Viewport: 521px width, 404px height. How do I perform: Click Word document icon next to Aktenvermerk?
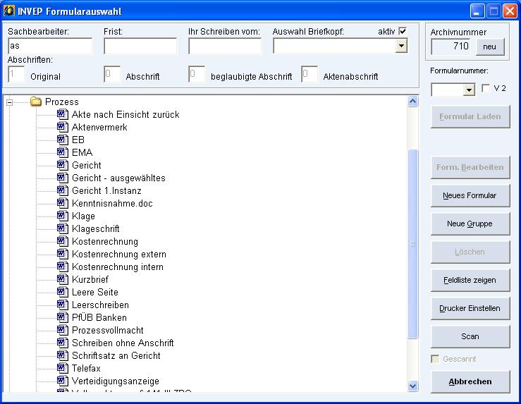pos(63,127)
